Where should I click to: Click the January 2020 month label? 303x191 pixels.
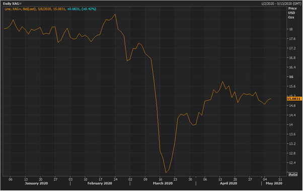click(x=36, y=183)
